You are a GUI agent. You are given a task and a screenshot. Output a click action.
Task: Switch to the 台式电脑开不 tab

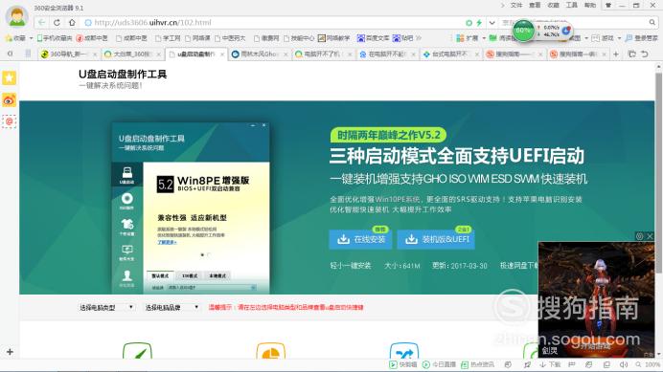450,55
